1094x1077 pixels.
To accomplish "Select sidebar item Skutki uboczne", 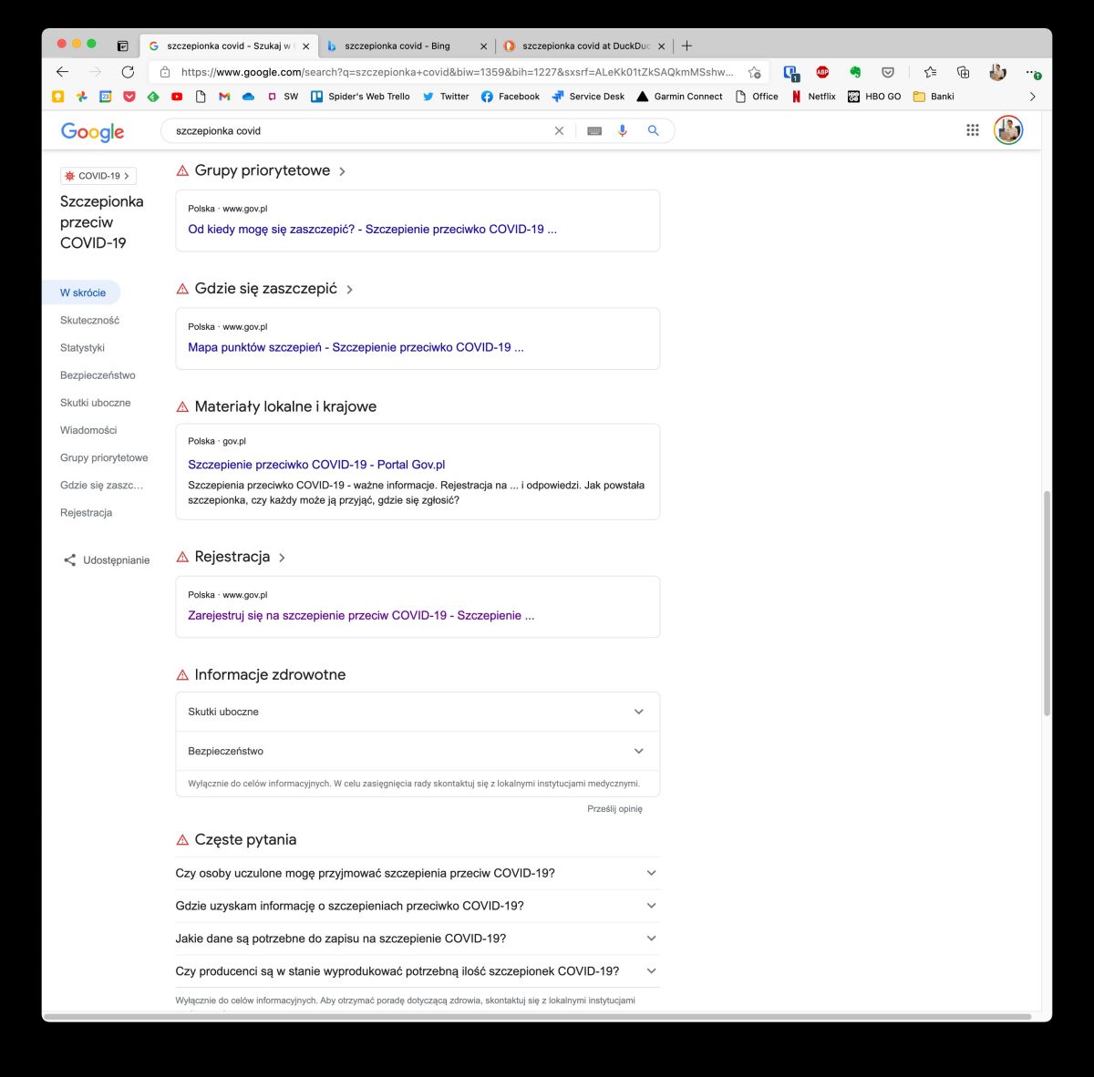I will (x=95, y=403).
